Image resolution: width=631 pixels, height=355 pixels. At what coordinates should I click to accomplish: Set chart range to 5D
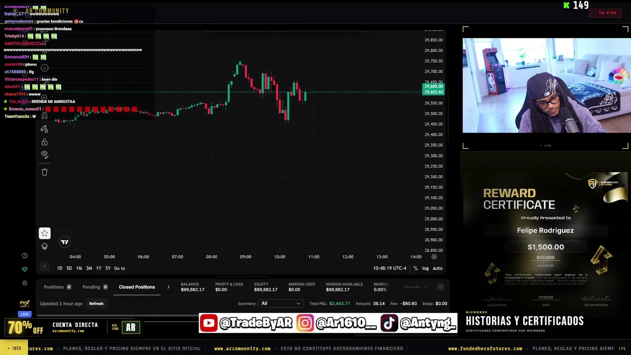coord(69,268)
